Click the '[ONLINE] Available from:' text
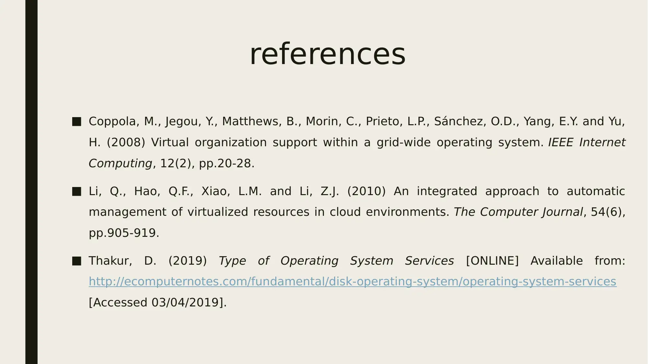 546,261
